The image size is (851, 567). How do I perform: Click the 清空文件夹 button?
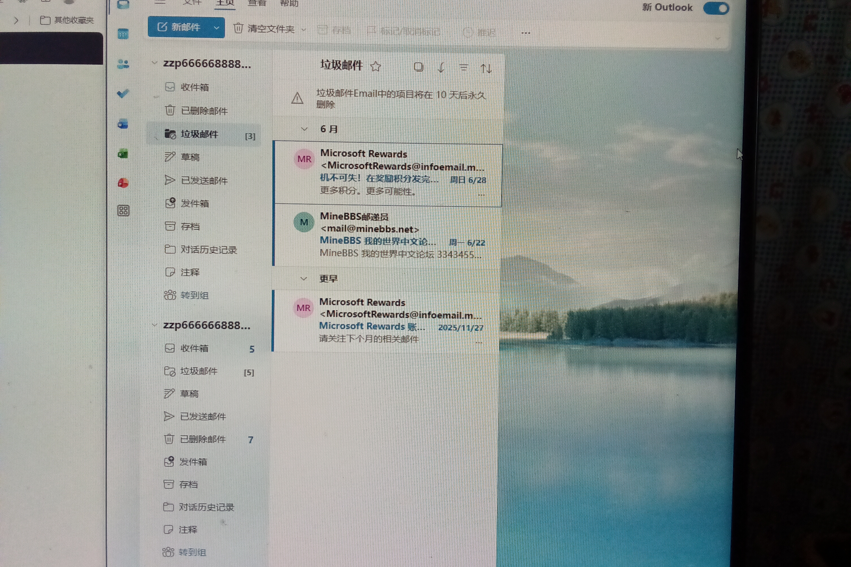[x=264, y=29]
